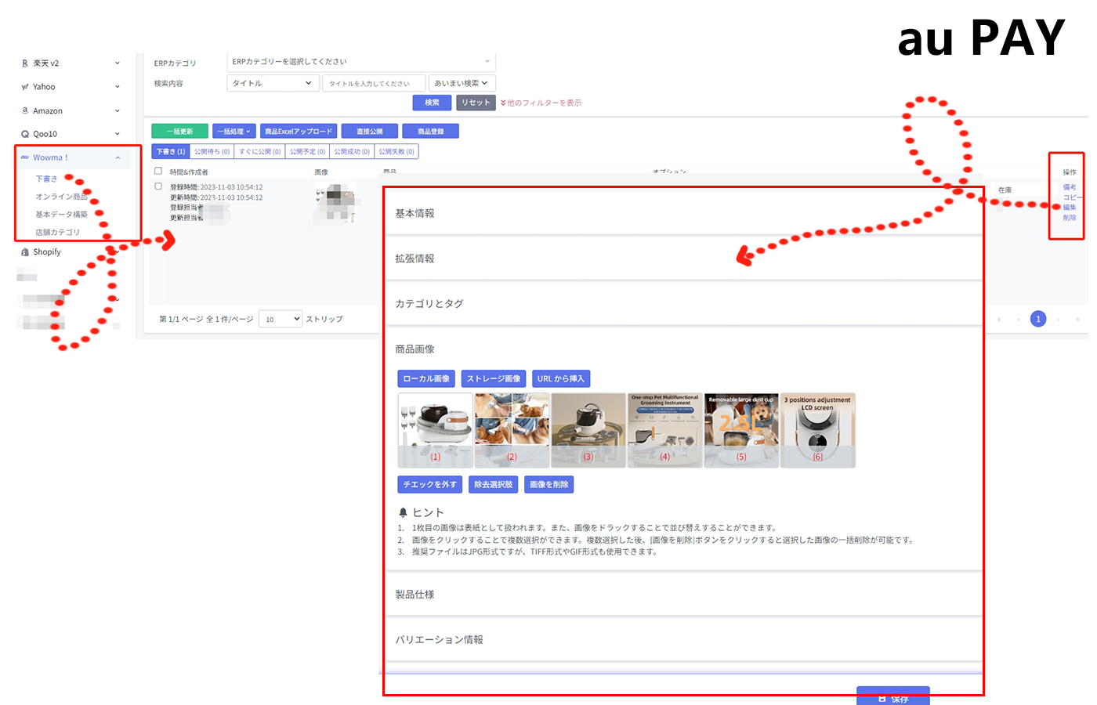The height and width of the screenshot is (705, 1097).
Task: Click the Qoo10 sidebar logo icon
Action: (x=25, y=134)
